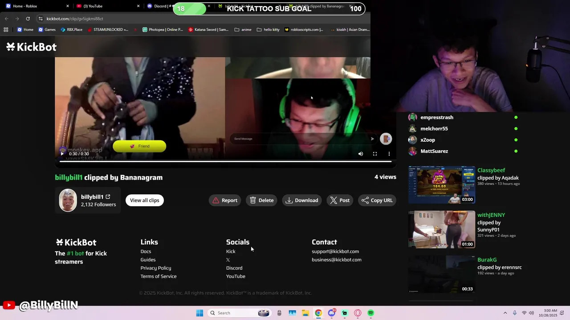Open Katana Sword bookmark
Viewport: 570px width, 320px height.
coord(208,30)
